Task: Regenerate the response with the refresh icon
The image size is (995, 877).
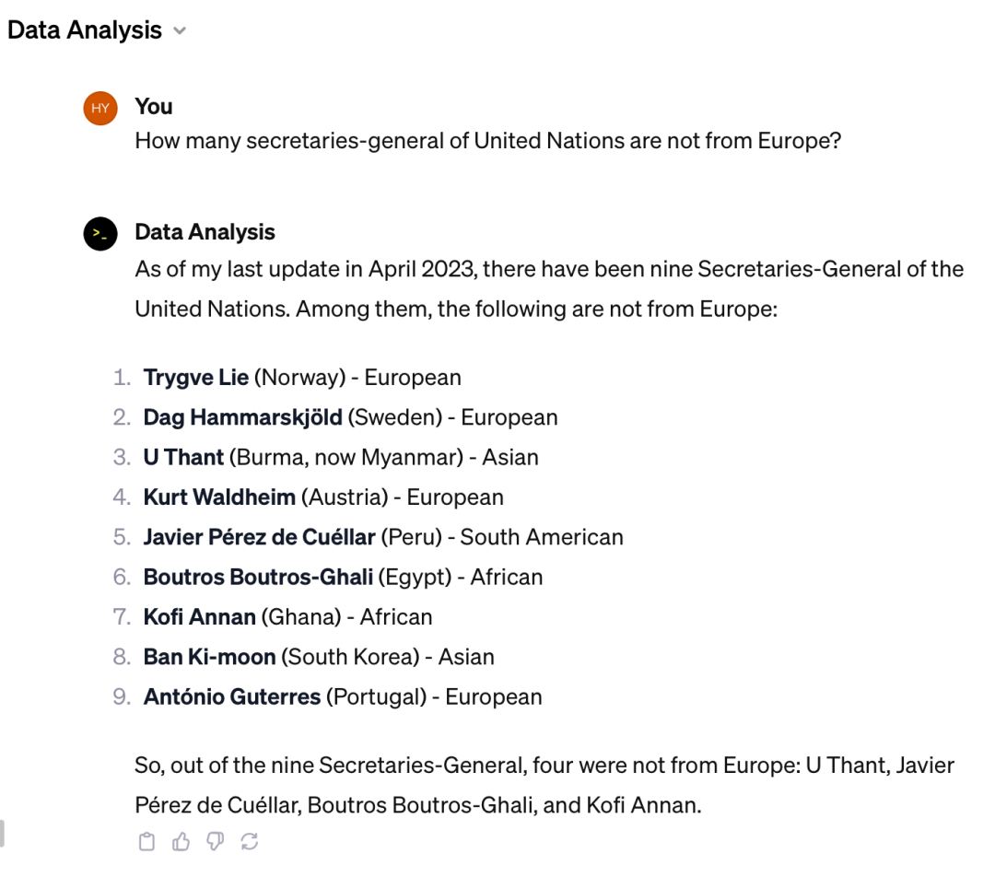Action: point(250,841)
